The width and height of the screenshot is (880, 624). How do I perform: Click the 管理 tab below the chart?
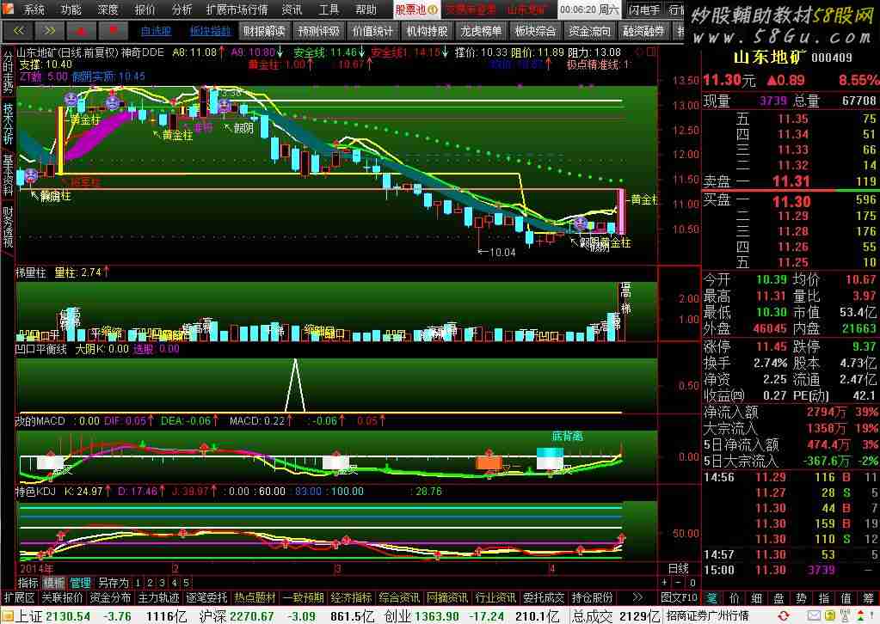(80, 583)
